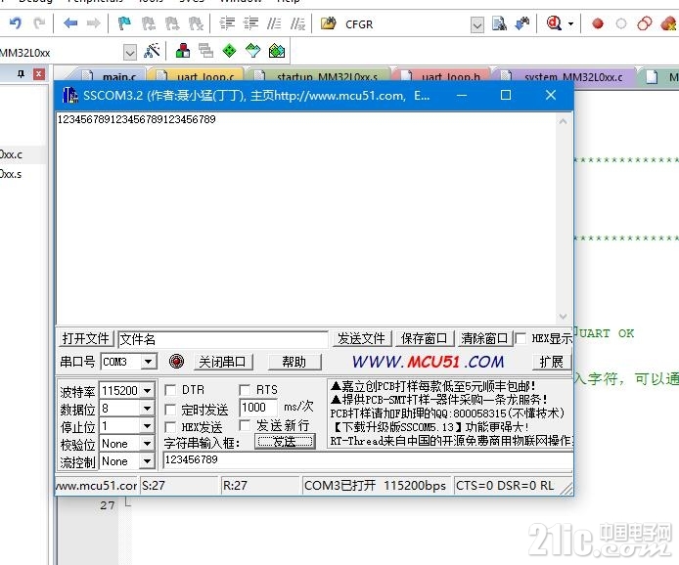Viewport: 679px width, 565px height.
Task: Open target options magic wand icon
Action: pos(152,51)
